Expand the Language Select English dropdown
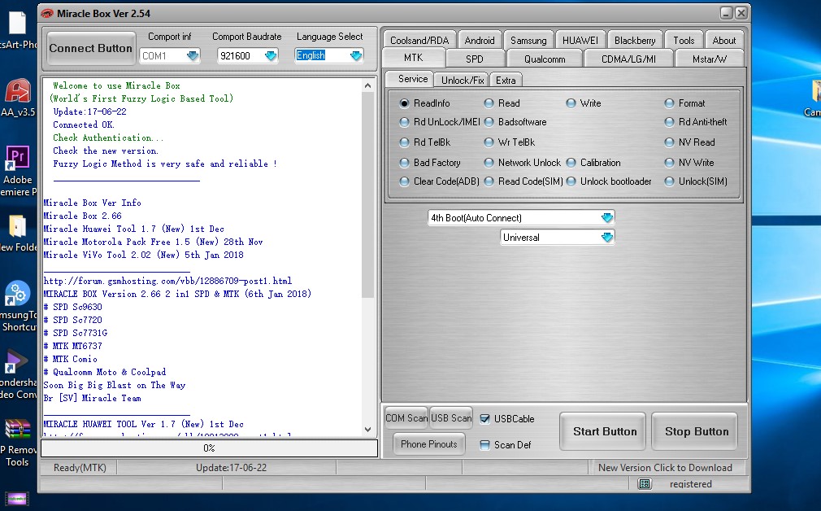This screenshot has width=821, height=511. [x=356, y=55]
